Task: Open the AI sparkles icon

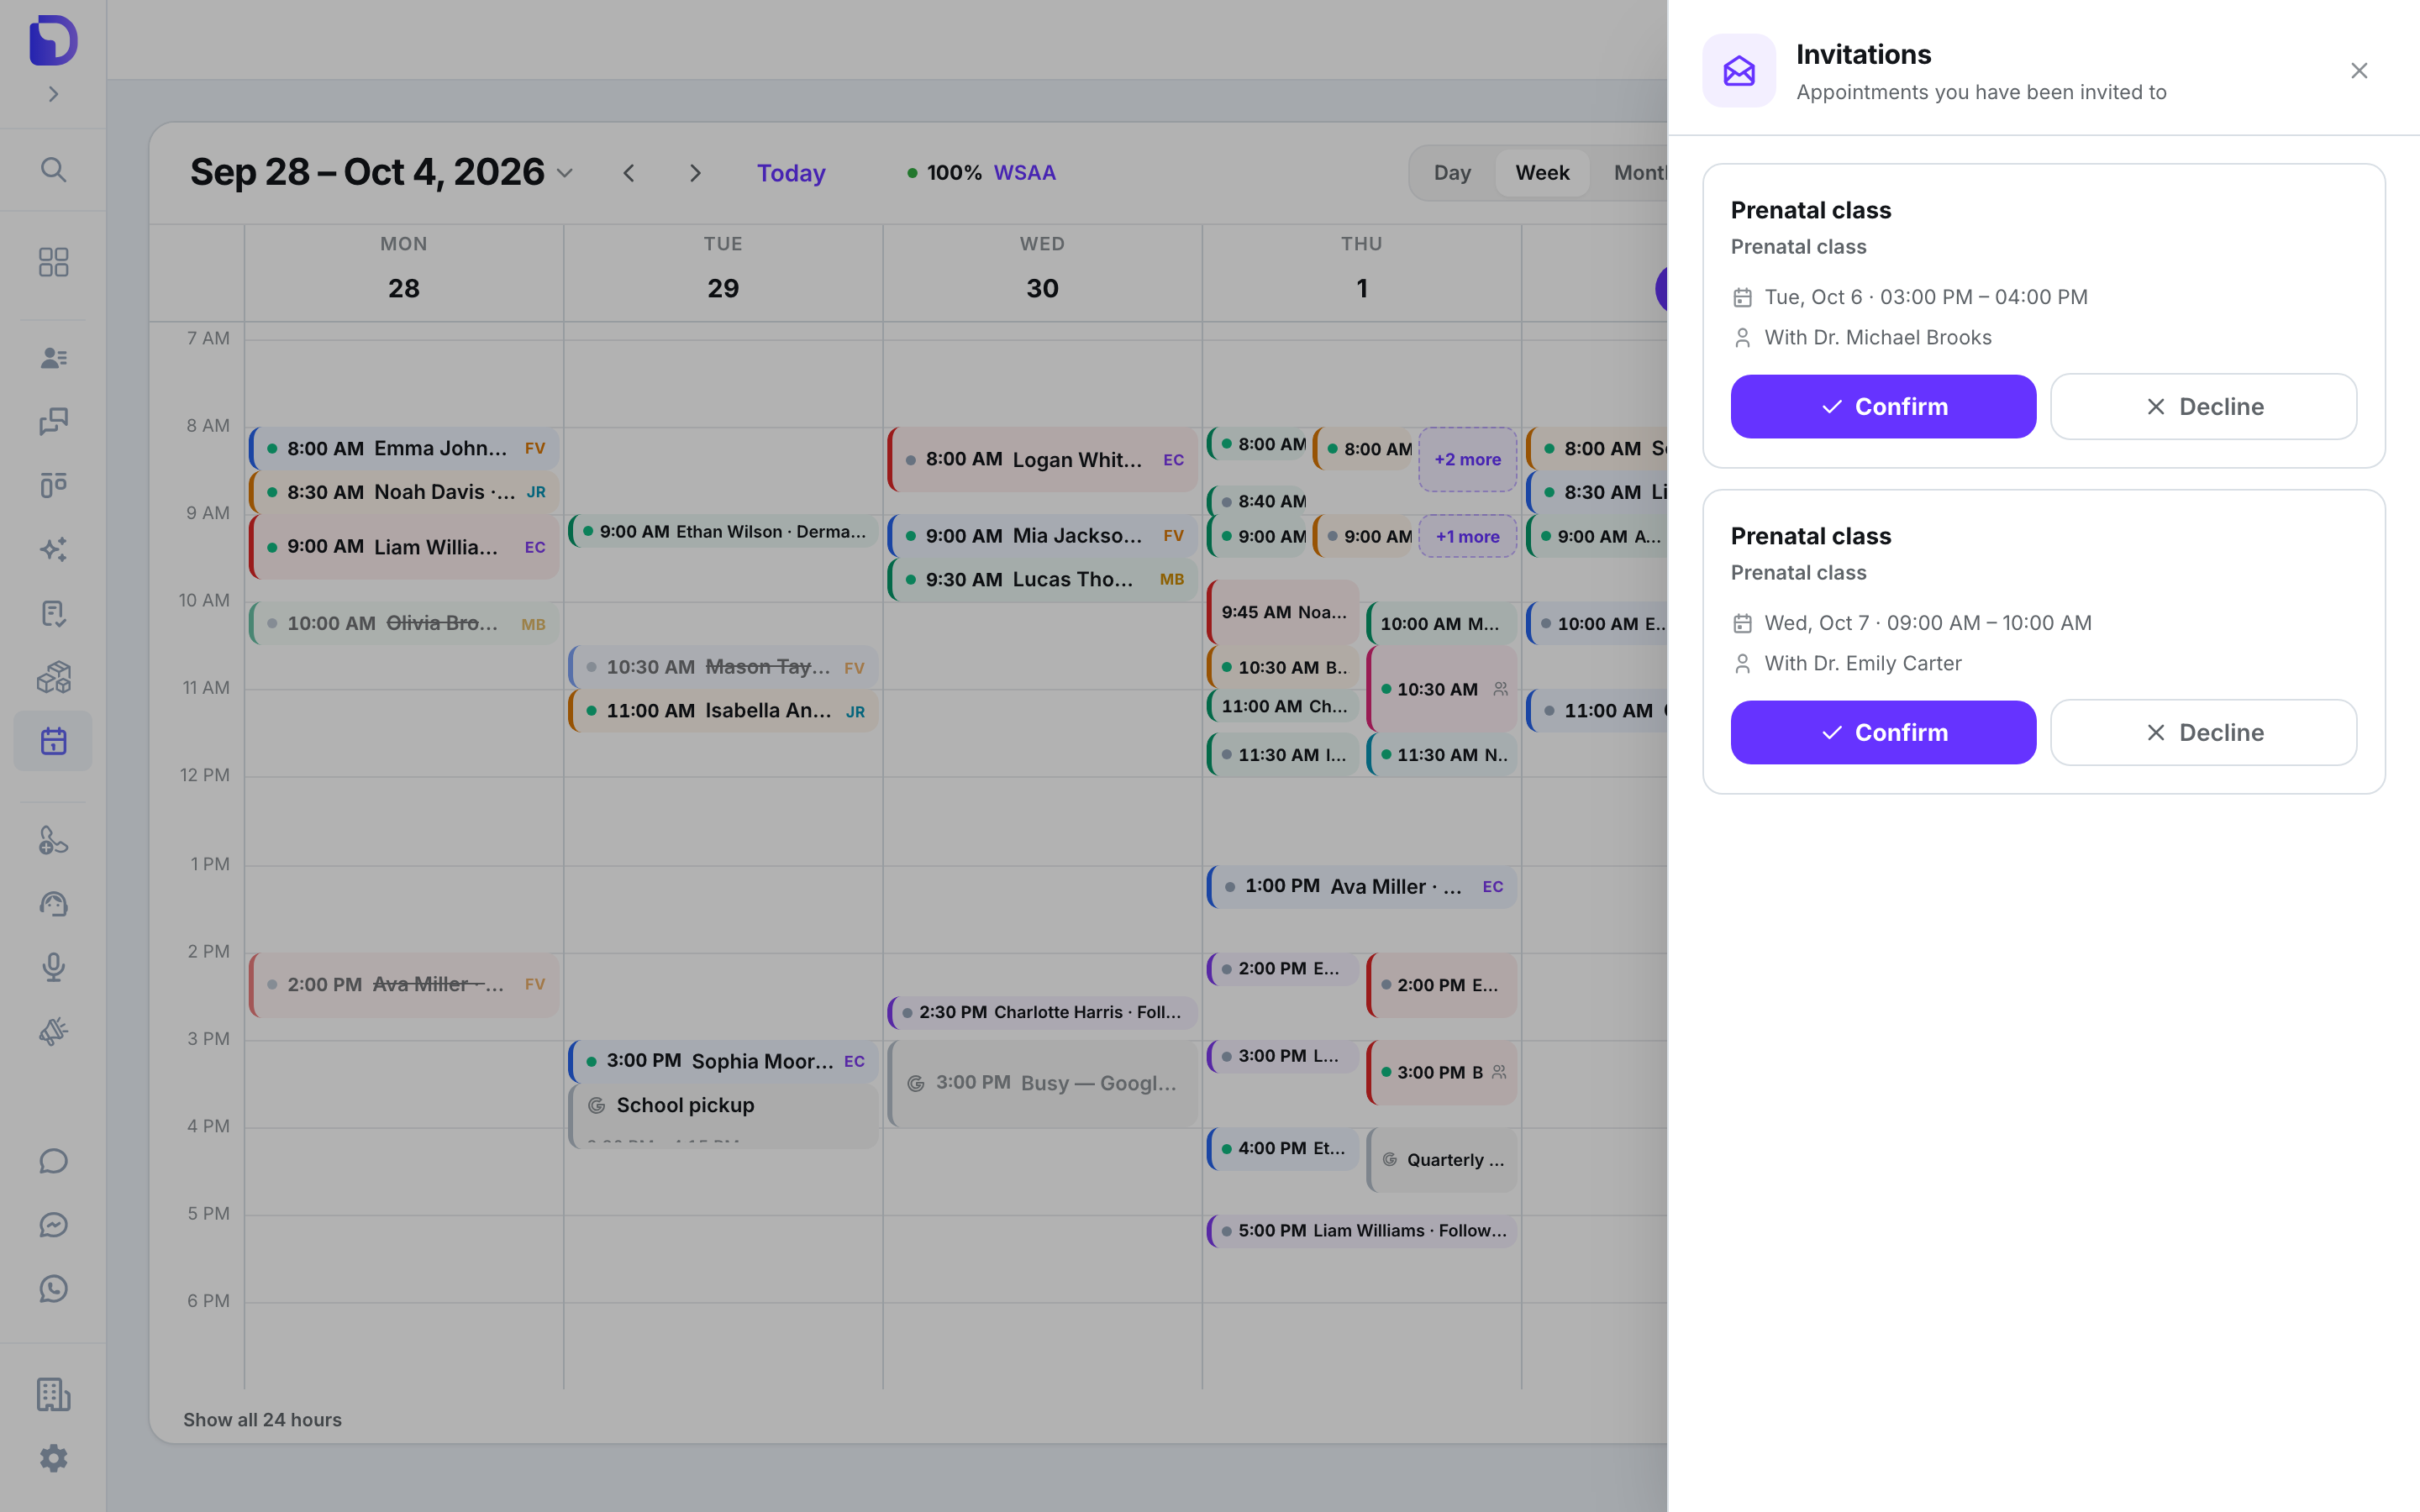Action: tap(53, 549)
